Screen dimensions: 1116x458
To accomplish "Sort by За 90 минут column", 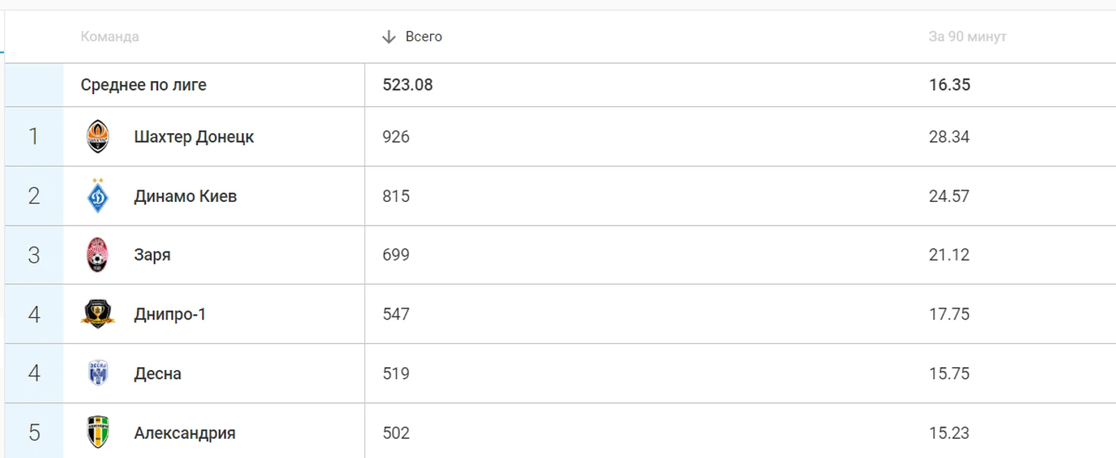I will click(967, 37).
